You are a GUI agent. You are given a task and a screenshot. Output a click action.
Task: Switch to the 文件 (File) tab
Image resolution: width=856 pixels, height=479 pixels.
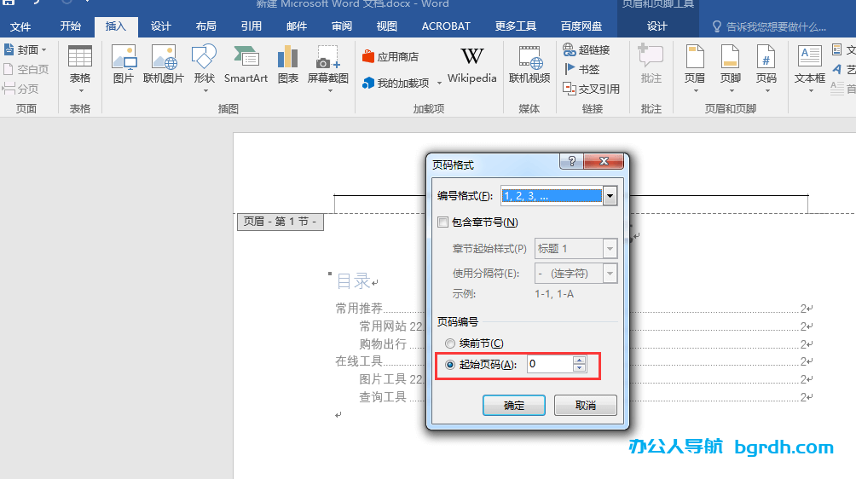(x=20, y=26)
